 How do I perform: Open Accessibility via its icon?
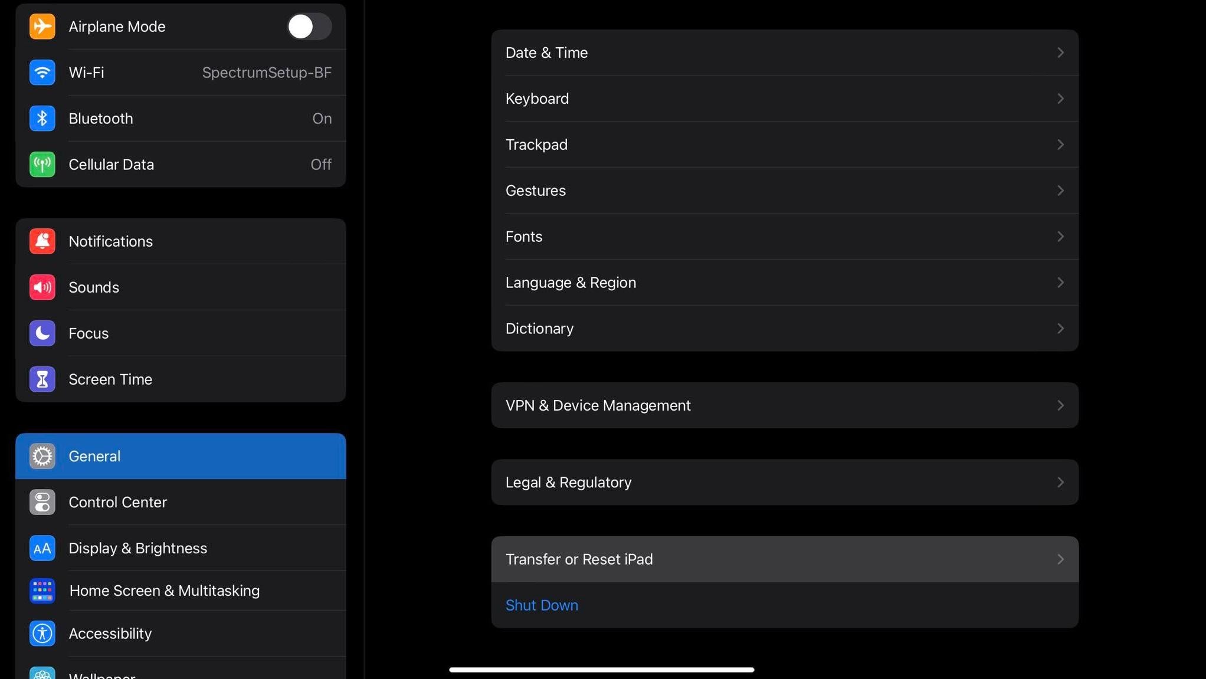click(42, 633)
